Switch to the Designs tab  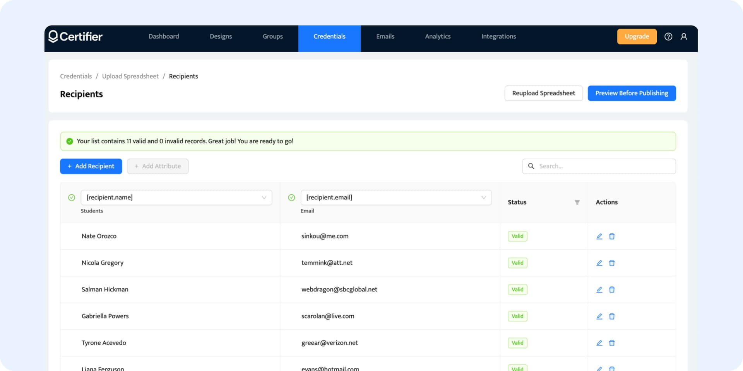point(221,37)
